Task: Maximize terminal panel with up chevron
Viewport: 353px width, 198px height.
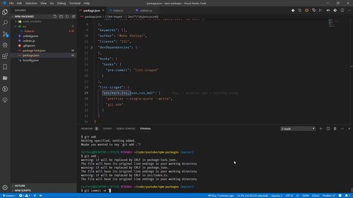Action: coord(342,129)
